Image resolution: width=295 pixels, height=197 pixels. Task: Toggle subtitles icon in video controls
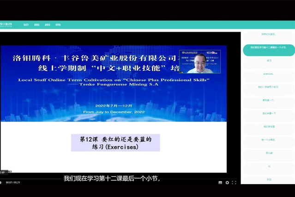tap(220, 183)
